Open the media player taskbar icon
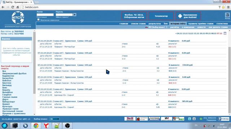This screenshot has height=129, width=231. point(25,126)
